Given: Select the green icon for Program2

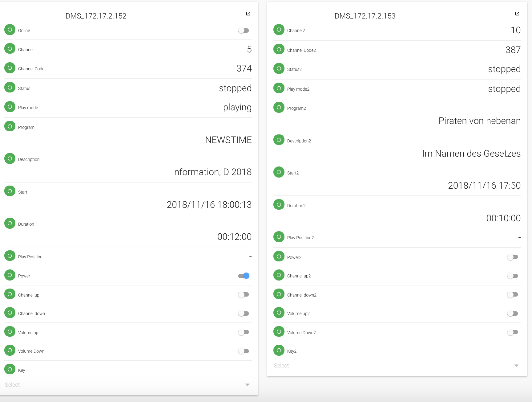Looking at the screenshot, I should pos(279,108).
